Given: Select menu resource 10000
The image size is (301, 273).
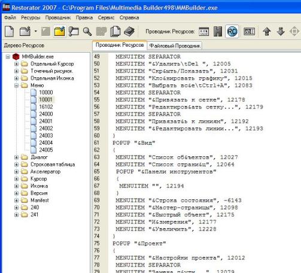Looking at the screenshot, I should pyautogui.click(x=46, y=92).
